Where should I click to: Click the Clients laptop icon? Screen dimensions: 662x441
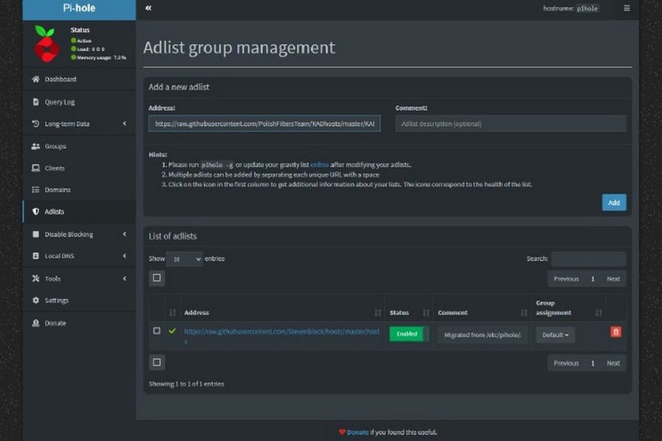click(x=36, y=168)
